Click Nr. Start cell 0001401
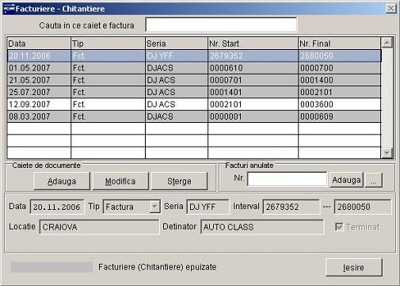Viewport: 400px width, 286px height. point(253,92)
